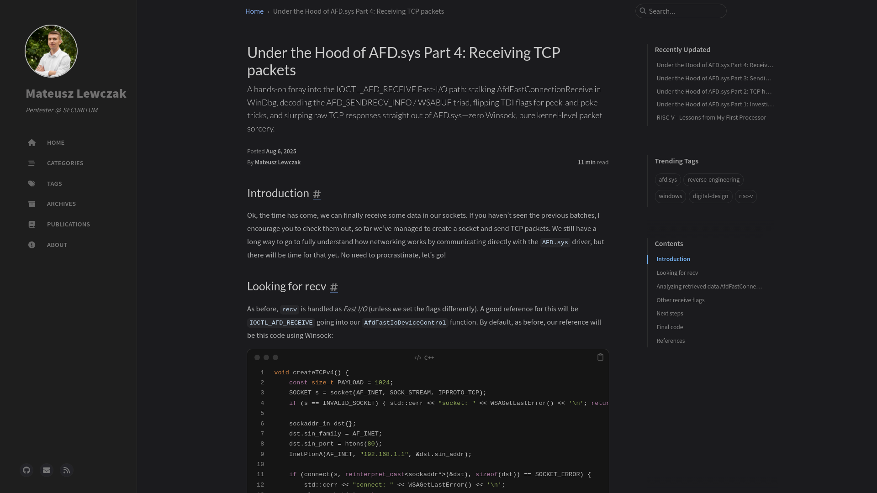Click the About info icon
This screenshot has height=493, width=877.
click(x=32, y=245)
